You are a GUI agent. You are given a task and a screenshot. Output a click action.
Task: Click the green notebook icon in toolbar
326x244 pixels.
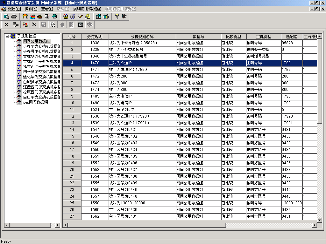pos(54,16)
